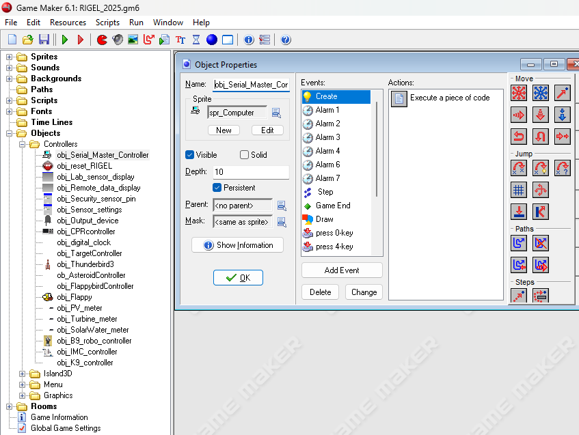Screen dimensions: 579x435
Task: Select the Move Free blue arrows action
Action: (541, 93)
